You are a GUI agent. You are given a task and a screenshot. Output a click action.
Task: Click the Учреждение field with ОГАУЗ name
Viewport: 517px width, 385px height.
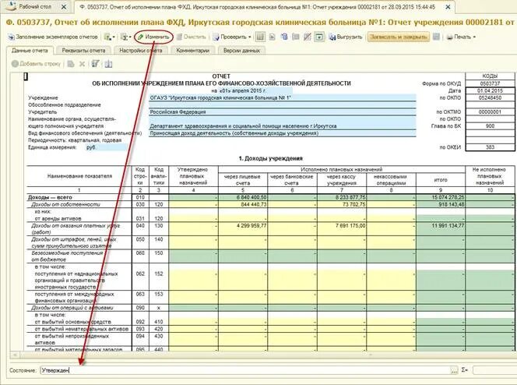tap(282, 97)
